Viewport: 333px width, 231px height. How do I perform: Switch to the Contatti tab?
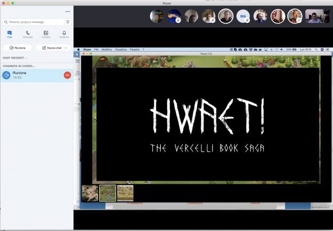pyautogui.click(x=46, y=34)
